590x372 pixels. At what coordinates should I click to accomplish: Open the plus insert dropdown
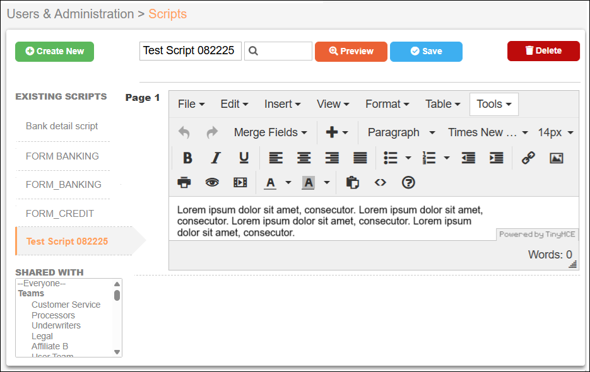click(x=337, y=132)
